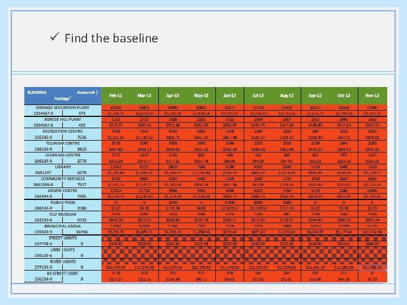The height and width of the screenshot is (305, 407).
Task: Click the May-12 column header
Action: pyautogui.click(x=201, y=95)
